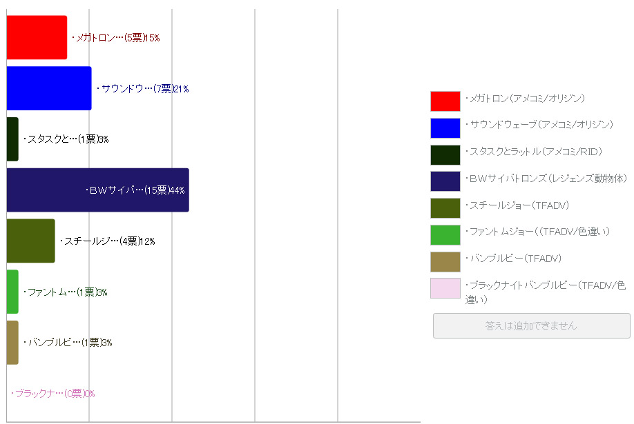Choose legend option スタスクとラットル(アメコミ/RID)
Image resolution: width=634 pixels, height=424 pixels.
pyautogui.click(x=534, y=152)
